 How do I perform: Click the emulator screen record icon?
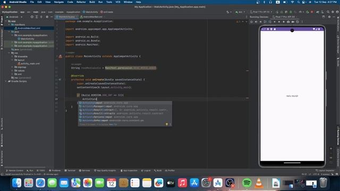293,22
